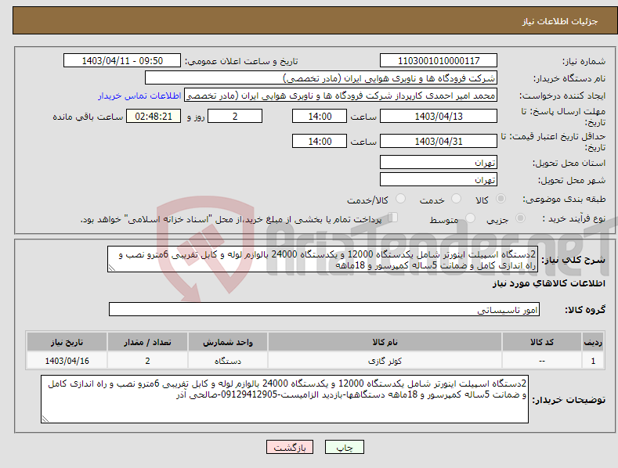Open the اطلاعات تماس خریدار link
This screenshot has width=618, height=468.
(139, 95)
